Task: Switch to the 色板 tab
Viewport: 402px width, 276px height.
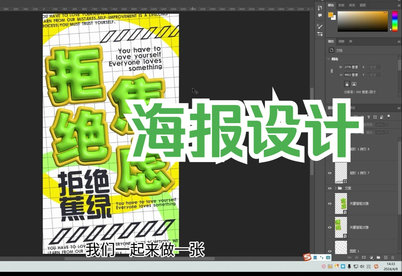Action: click(x=341, y=5)
